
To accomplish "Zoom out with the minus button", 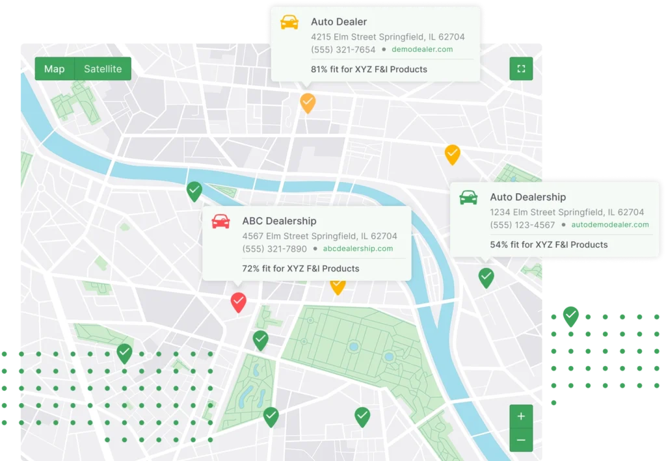I will click(x=521, y=440).
